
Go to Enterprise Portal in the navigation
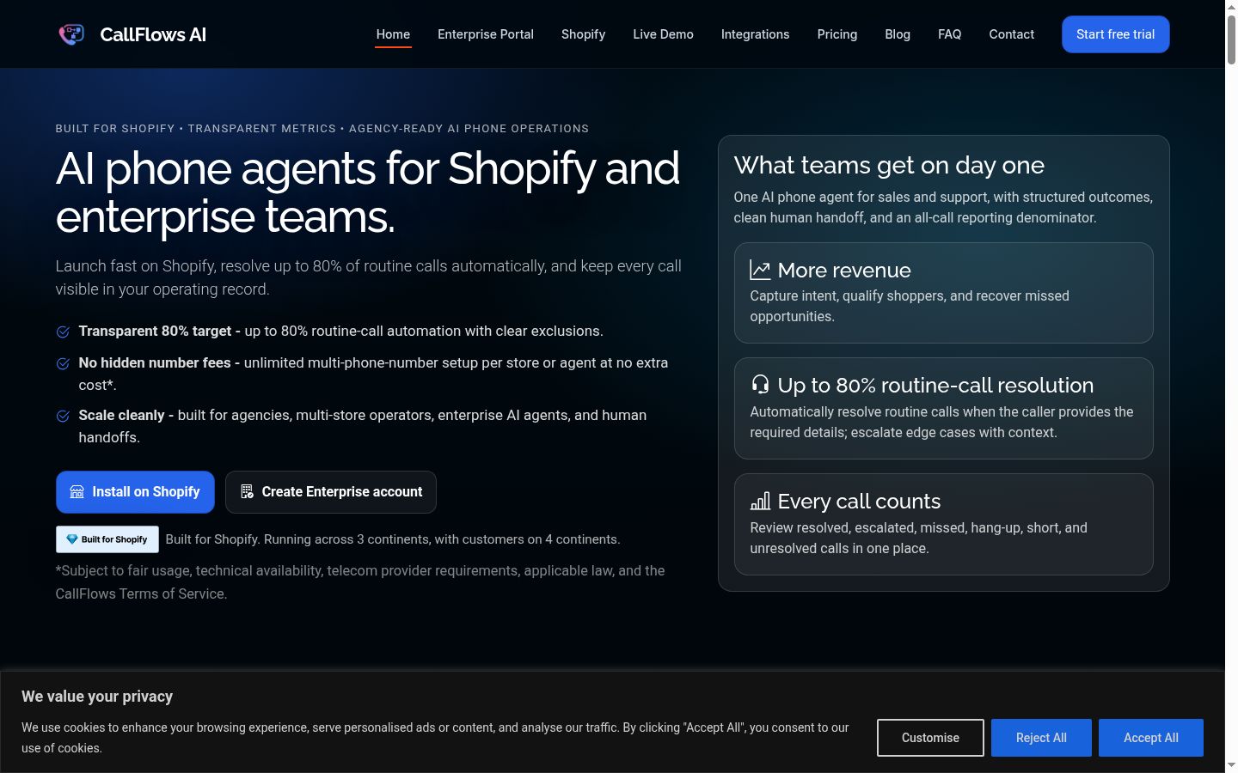pyautogui.click(x=486, y=34)
